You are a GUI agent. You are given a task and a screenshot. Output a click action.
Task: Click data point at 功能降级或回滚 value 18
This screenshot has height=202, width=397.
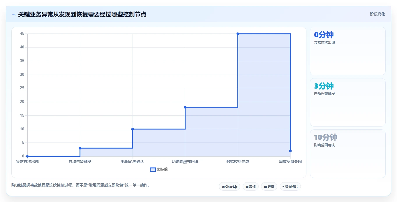pyautogui.click(x=185, y=107)
